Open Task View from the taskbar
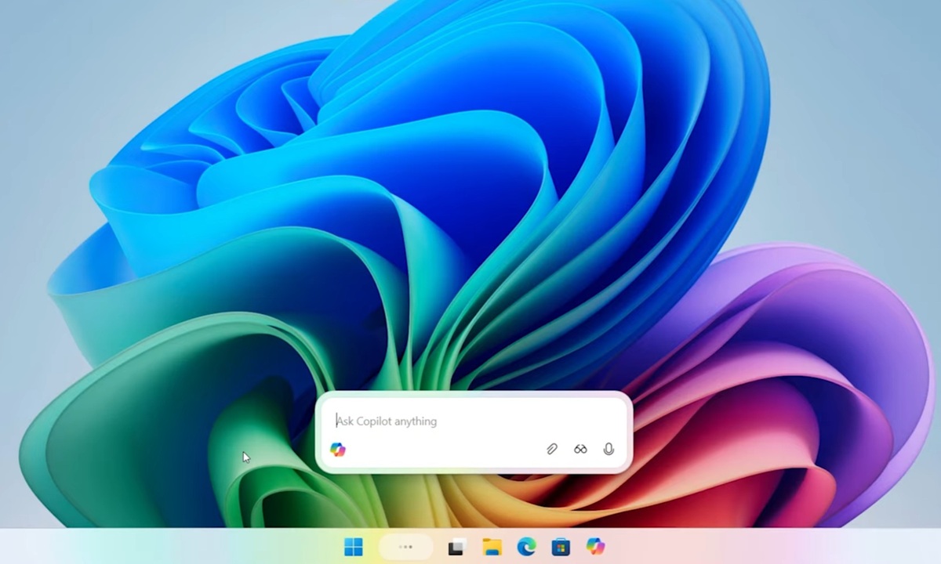This screenshot has height=564, width=941. coord(457,547)
